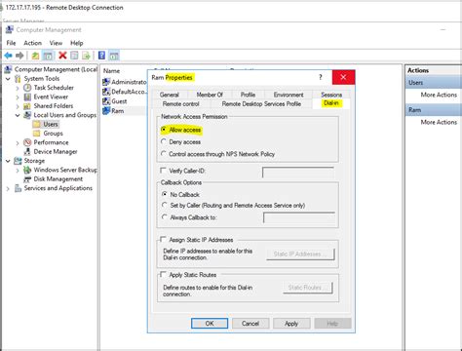Select the Allow access radio button
Viewport: 462px width, 351px height.
(164, 130)
